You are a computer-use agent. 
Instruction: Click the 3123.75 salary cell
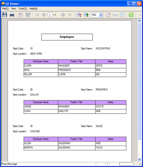pos(111,107)
